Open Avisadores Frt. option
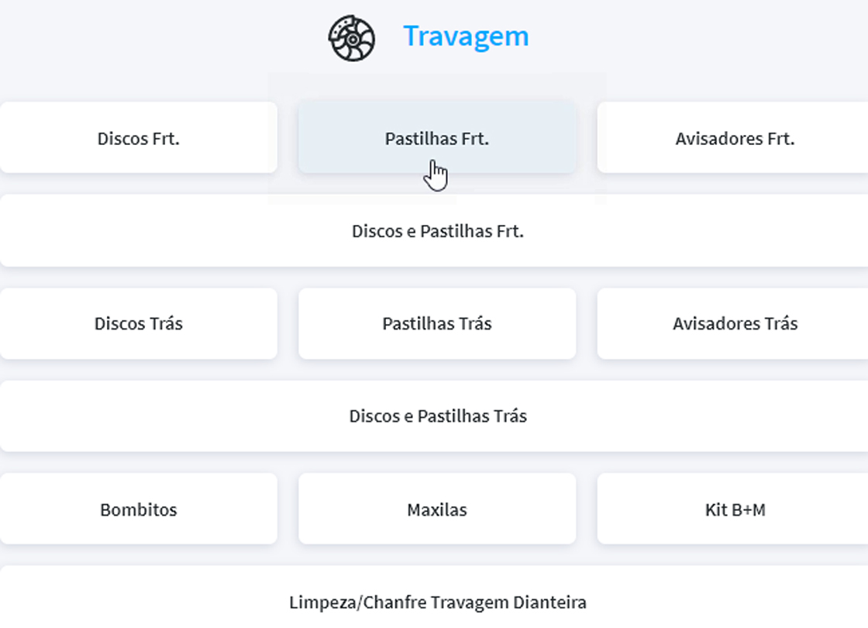 [x=735, y=139]
